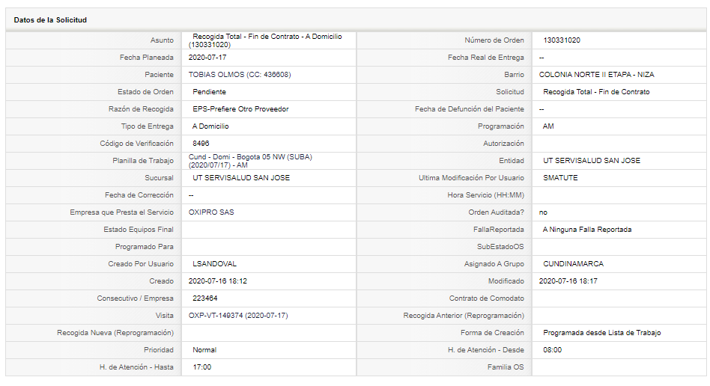Screen dimensions: 710x386
Task: Click the Fecha Planeada 2020-07-17 value
Action: (207, 58)
